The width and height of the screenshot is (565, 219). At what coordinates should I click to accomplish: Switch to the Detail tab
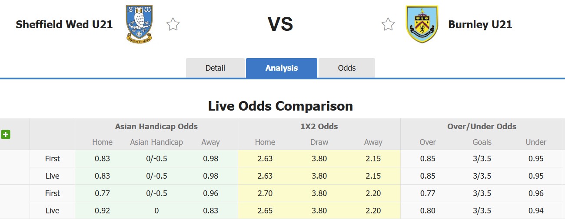[215, 68]
